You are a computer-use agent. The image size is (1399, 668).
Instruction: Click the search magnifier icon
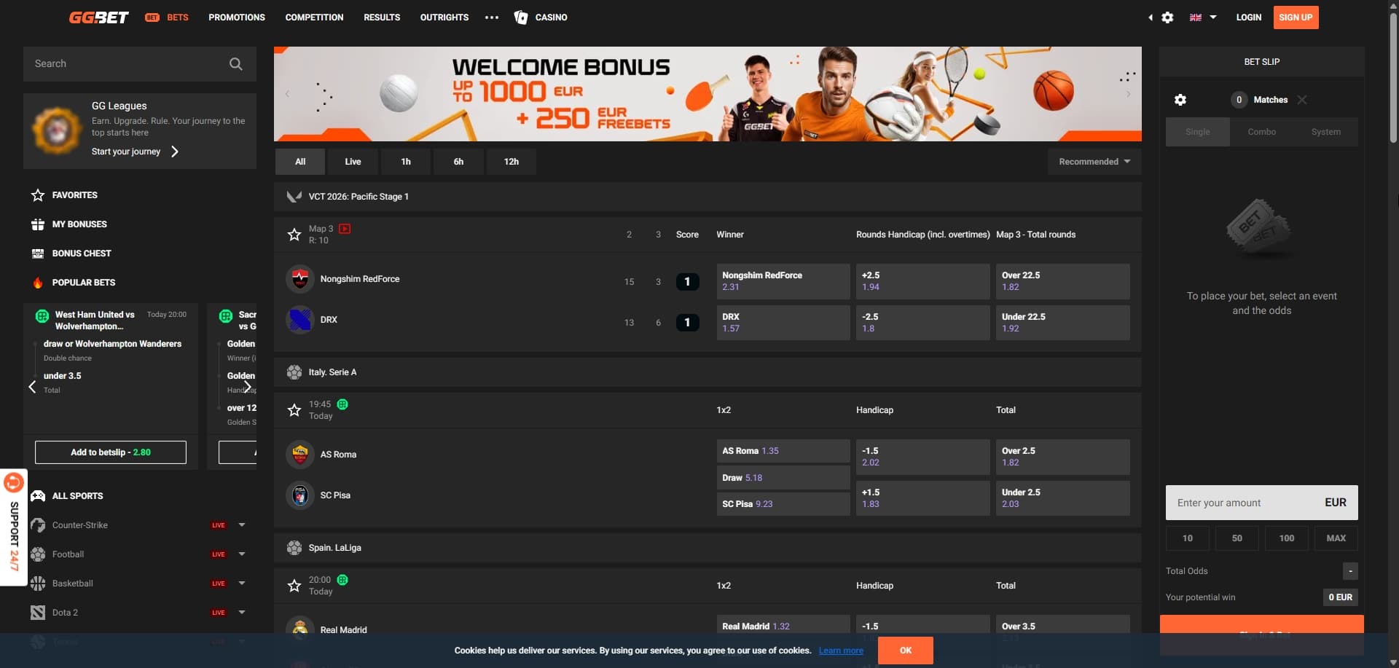pyautogui.click(x=235, y=63)
